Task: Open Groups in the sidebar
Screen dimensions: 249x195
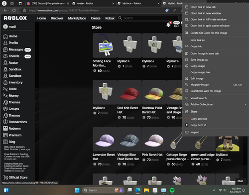Action: pyautogui.click(x=11, y=109)
